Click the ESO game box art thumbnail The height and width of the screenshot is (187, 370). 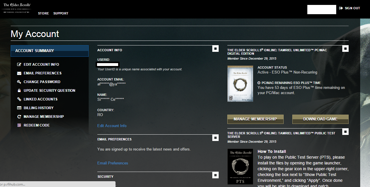coord(240,83)
